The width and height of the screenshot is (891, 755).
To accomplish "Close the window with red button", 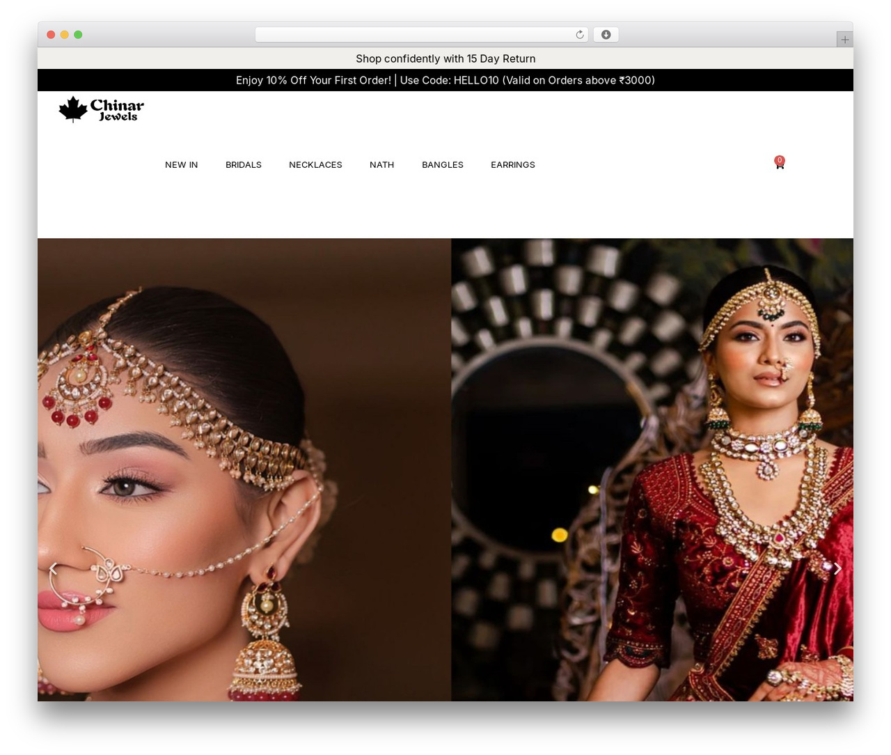I will tap(51, 35).
